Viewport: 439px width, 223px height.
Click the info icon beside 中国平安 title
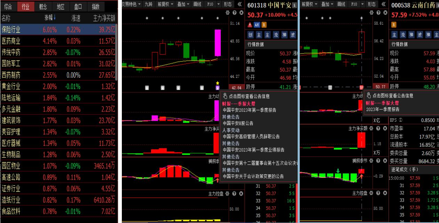click(295, 6)
